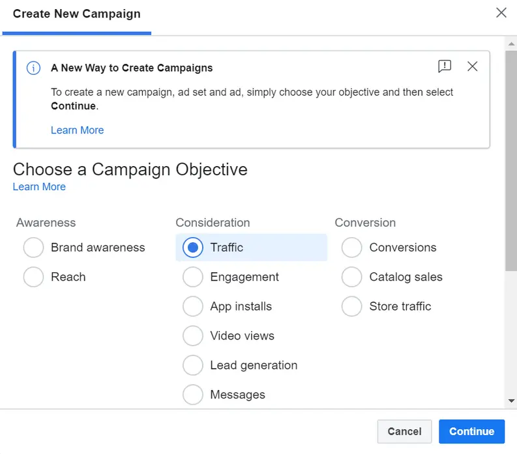Select the Brand awareness objective
The width and height of the screenshot is (517, 454).
(33, 248)
